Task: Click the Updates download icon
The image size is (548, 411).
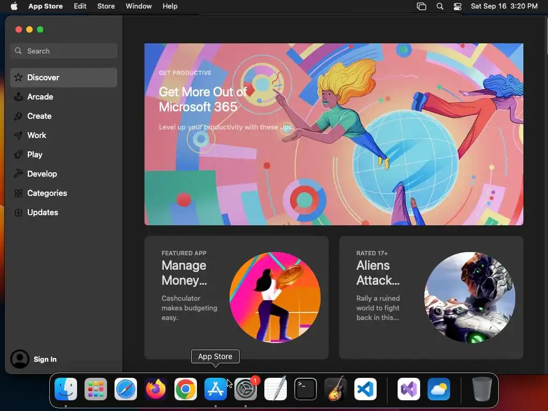Action: click(18, 212)
